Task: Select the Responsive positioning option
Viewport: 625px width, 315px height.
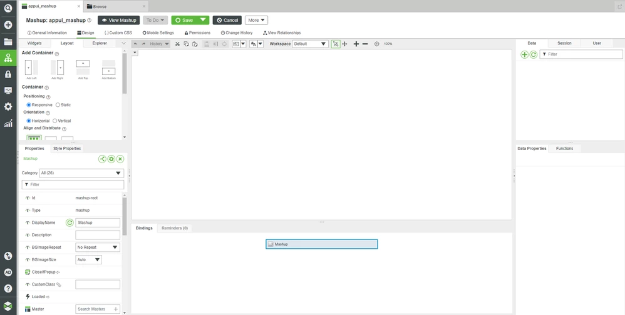Action: 29,105
